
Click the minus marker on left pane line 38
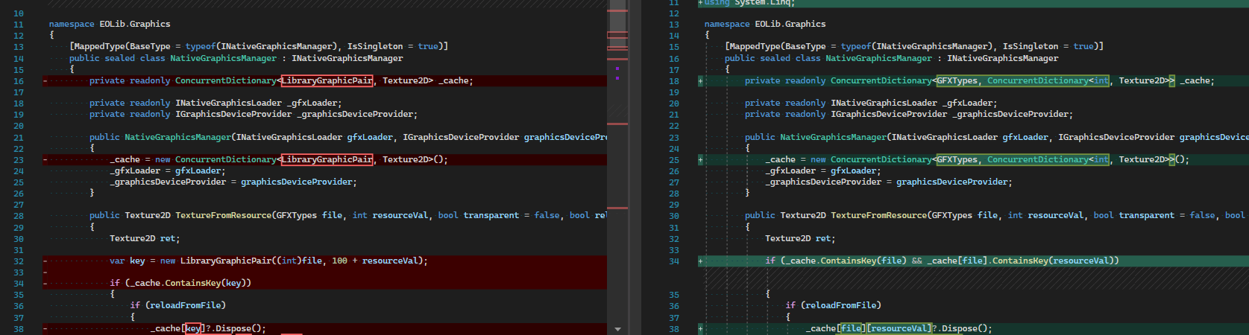click(45, 329)
